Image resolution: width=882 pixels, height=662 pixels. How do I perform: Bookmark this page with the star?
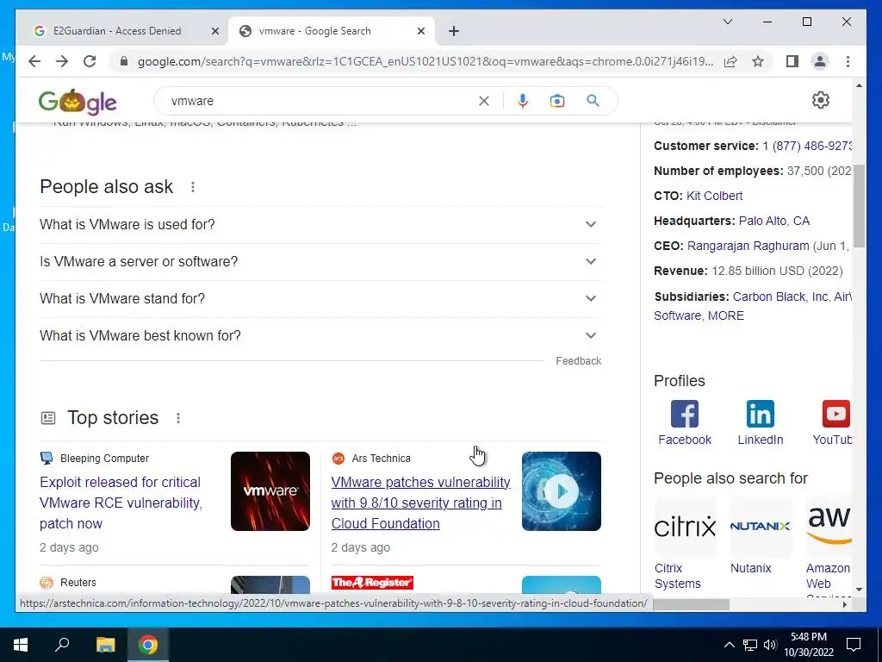[758, 61]
